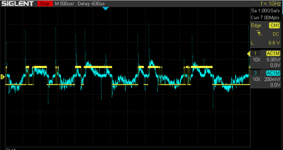Toggle the channel 1 number box
This screenshot has height=150, width=283.
point(255,53)
